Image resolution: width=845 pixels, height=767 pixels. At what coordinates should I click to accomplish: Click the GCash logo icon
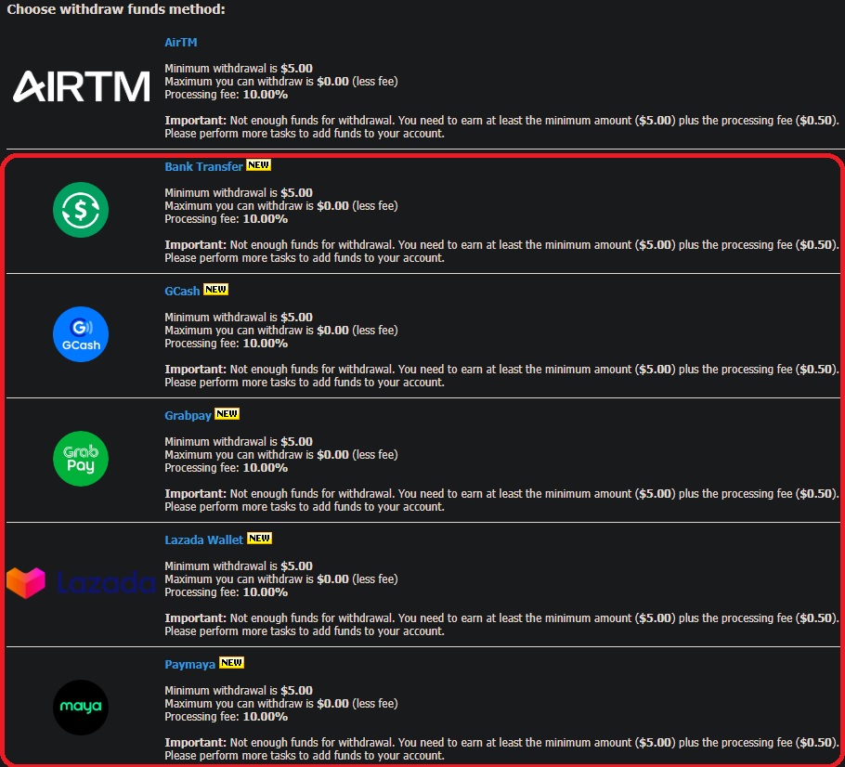pyautogui.click(x=81, y=334)
